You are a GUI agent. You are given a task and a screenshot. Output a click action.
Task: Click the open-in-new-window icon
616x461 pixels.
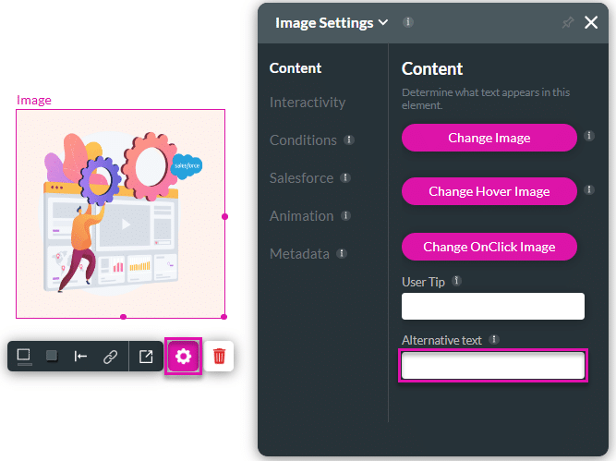146,357
